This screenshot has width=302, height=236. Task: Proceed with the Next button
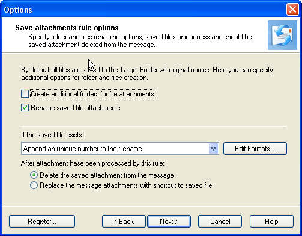(x=169, y=222)
